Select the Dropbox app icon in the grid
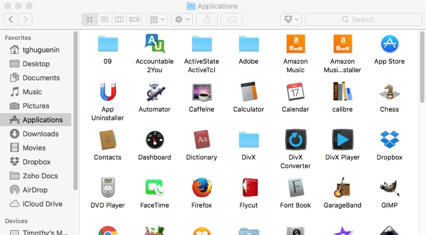Screen dimensions: 426x235 coord(390,140)
